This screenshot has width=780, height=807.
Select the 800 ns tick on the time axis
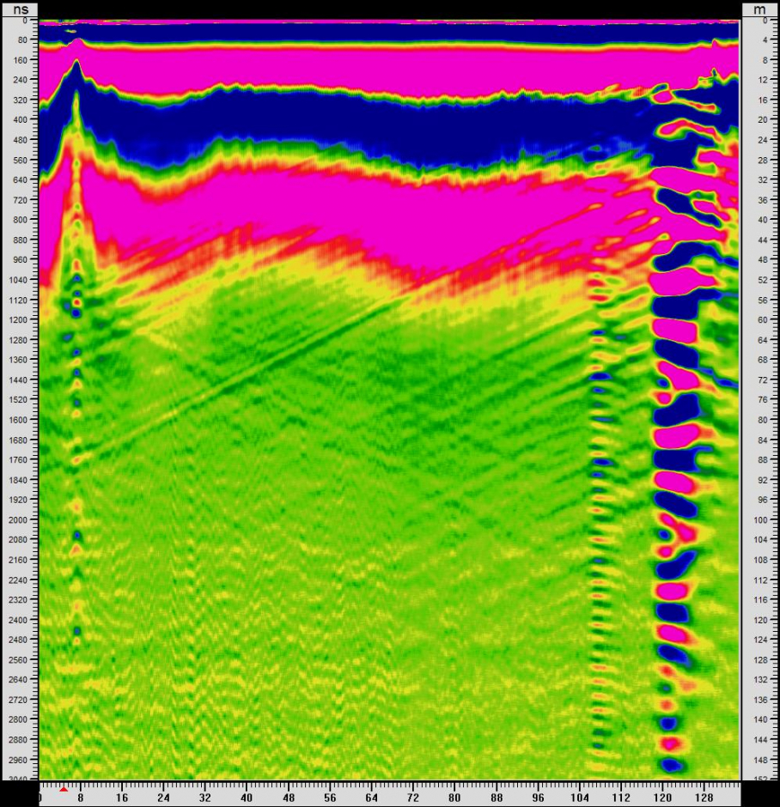[19, 220]
